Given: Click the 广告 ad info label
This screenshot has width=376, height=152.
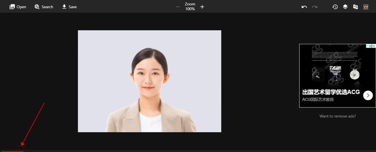Looking at the screenshot, I should [x=369, y=46].
